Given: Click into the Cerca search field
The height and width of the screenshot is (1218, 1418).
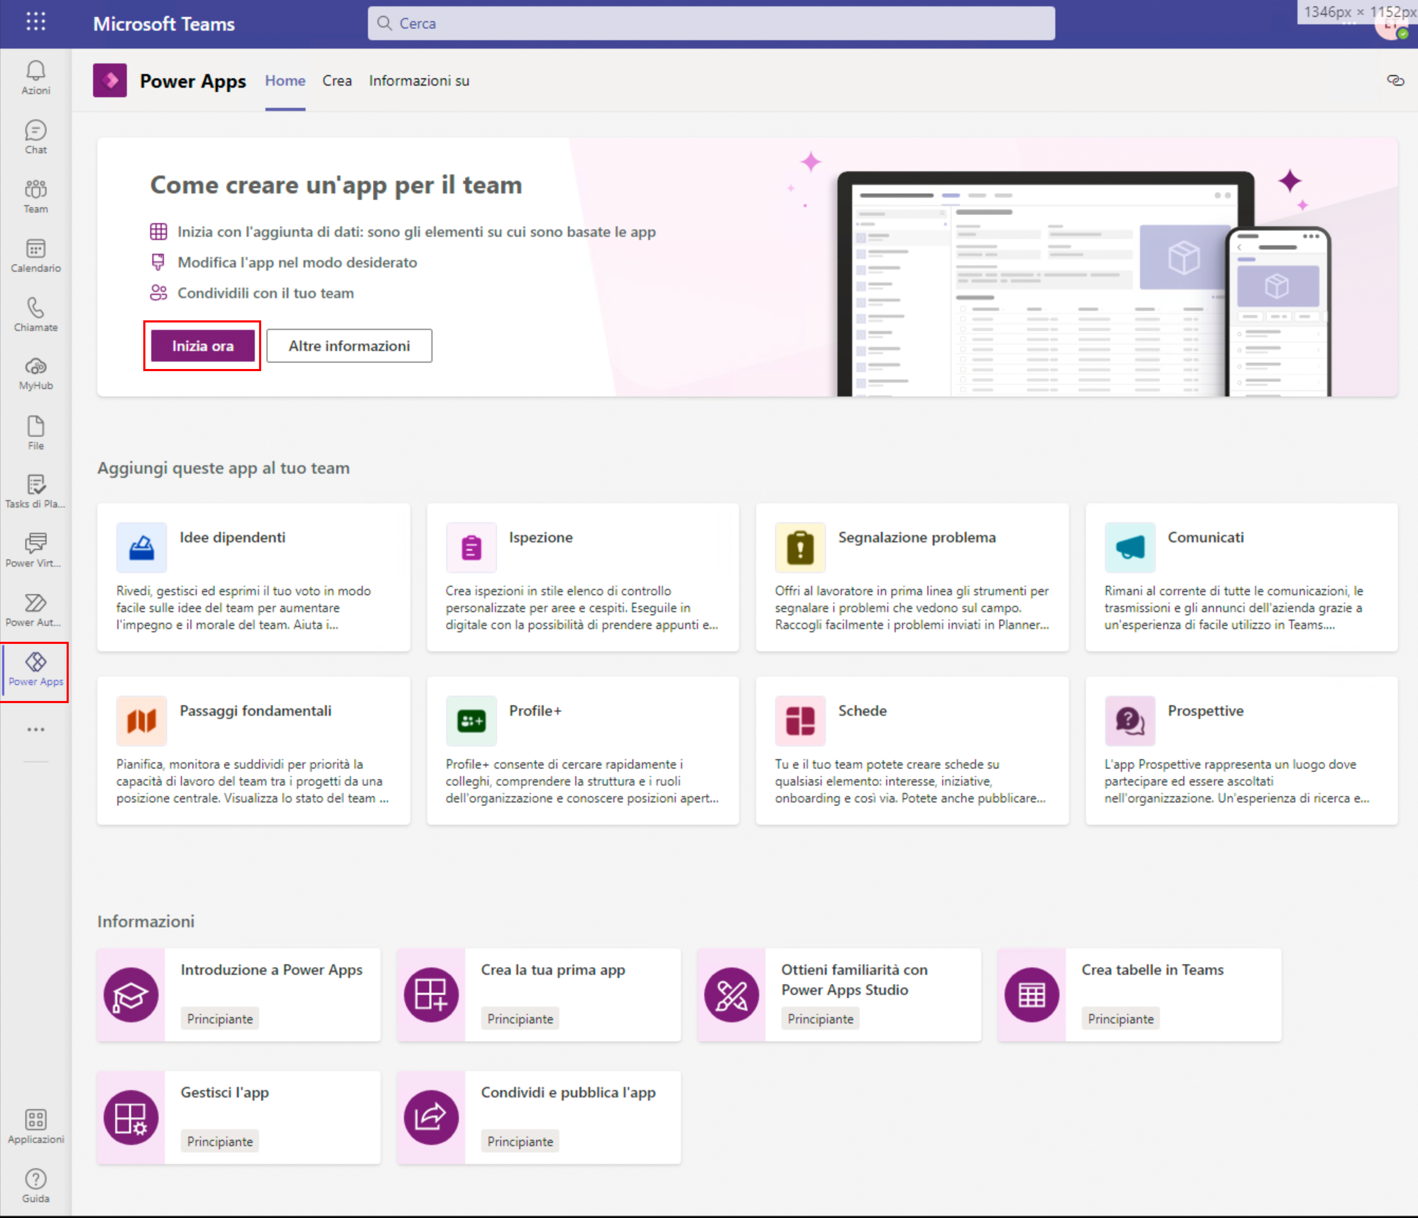Looking at the screenshot, I should click(711, 23).
